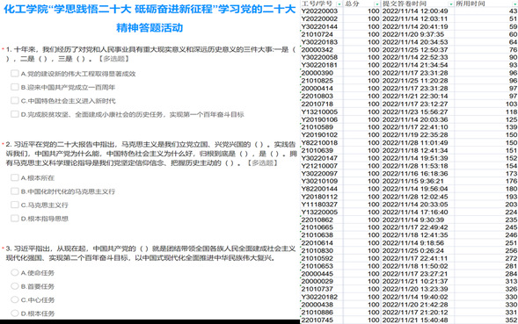Select cell with ID Y30220183

321,42
